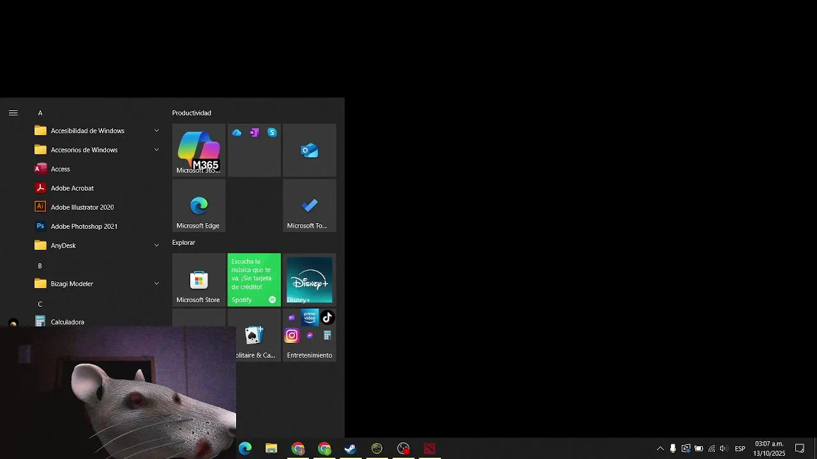The height and width of the screenshot is (459, 817).
Task: Open the notification Action Center
Action: (799, 449)
